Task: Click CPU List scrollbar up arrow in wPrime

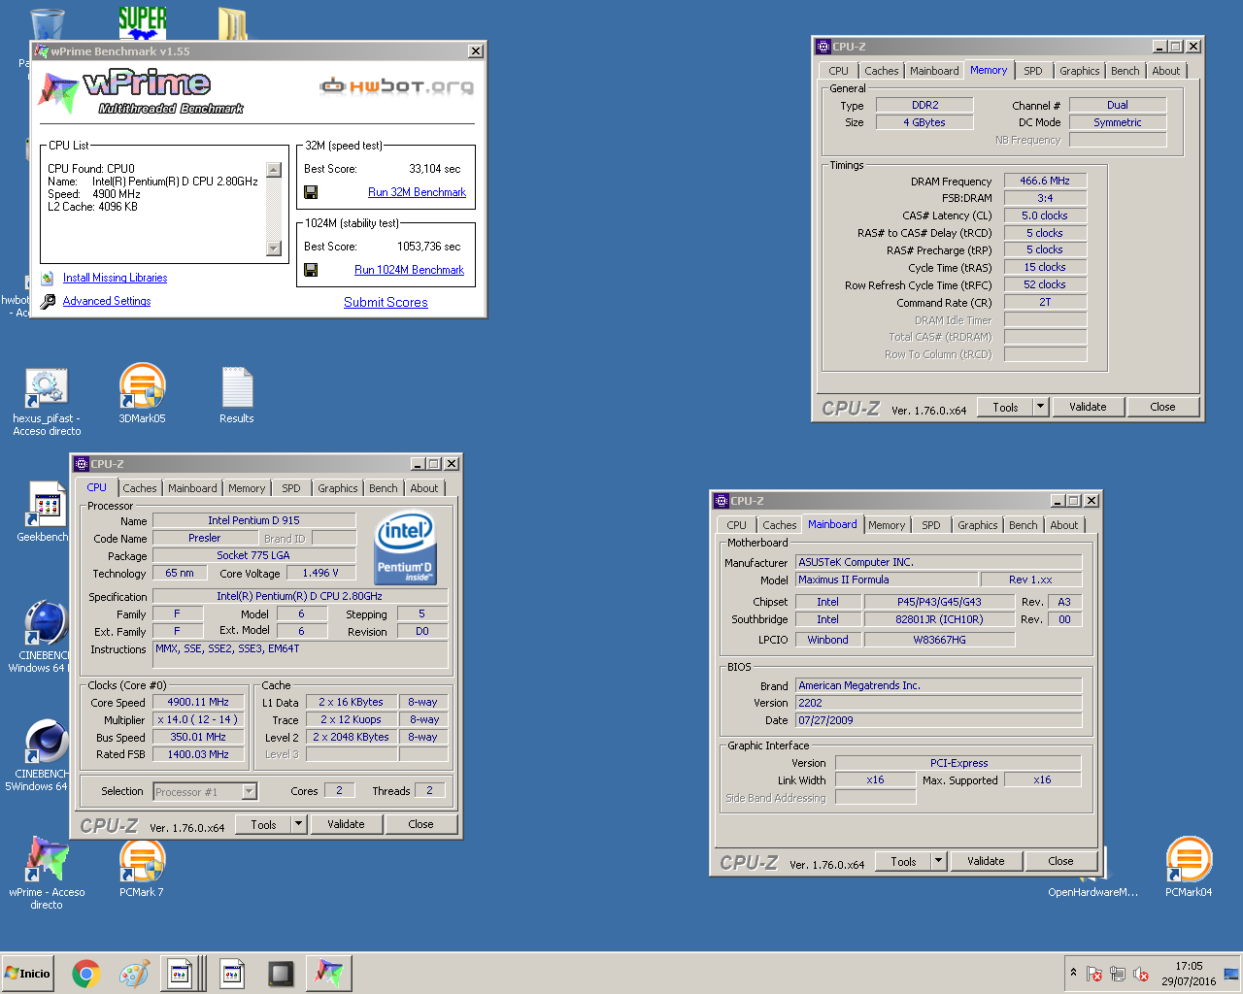Action: pyautogui.click(x=274, y=171)
